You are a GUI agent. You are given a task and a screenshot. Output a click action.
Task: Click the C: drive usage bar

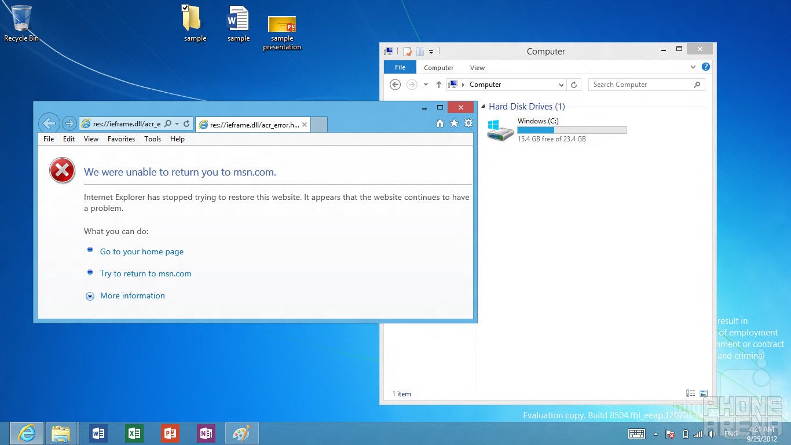click(572, 130)
